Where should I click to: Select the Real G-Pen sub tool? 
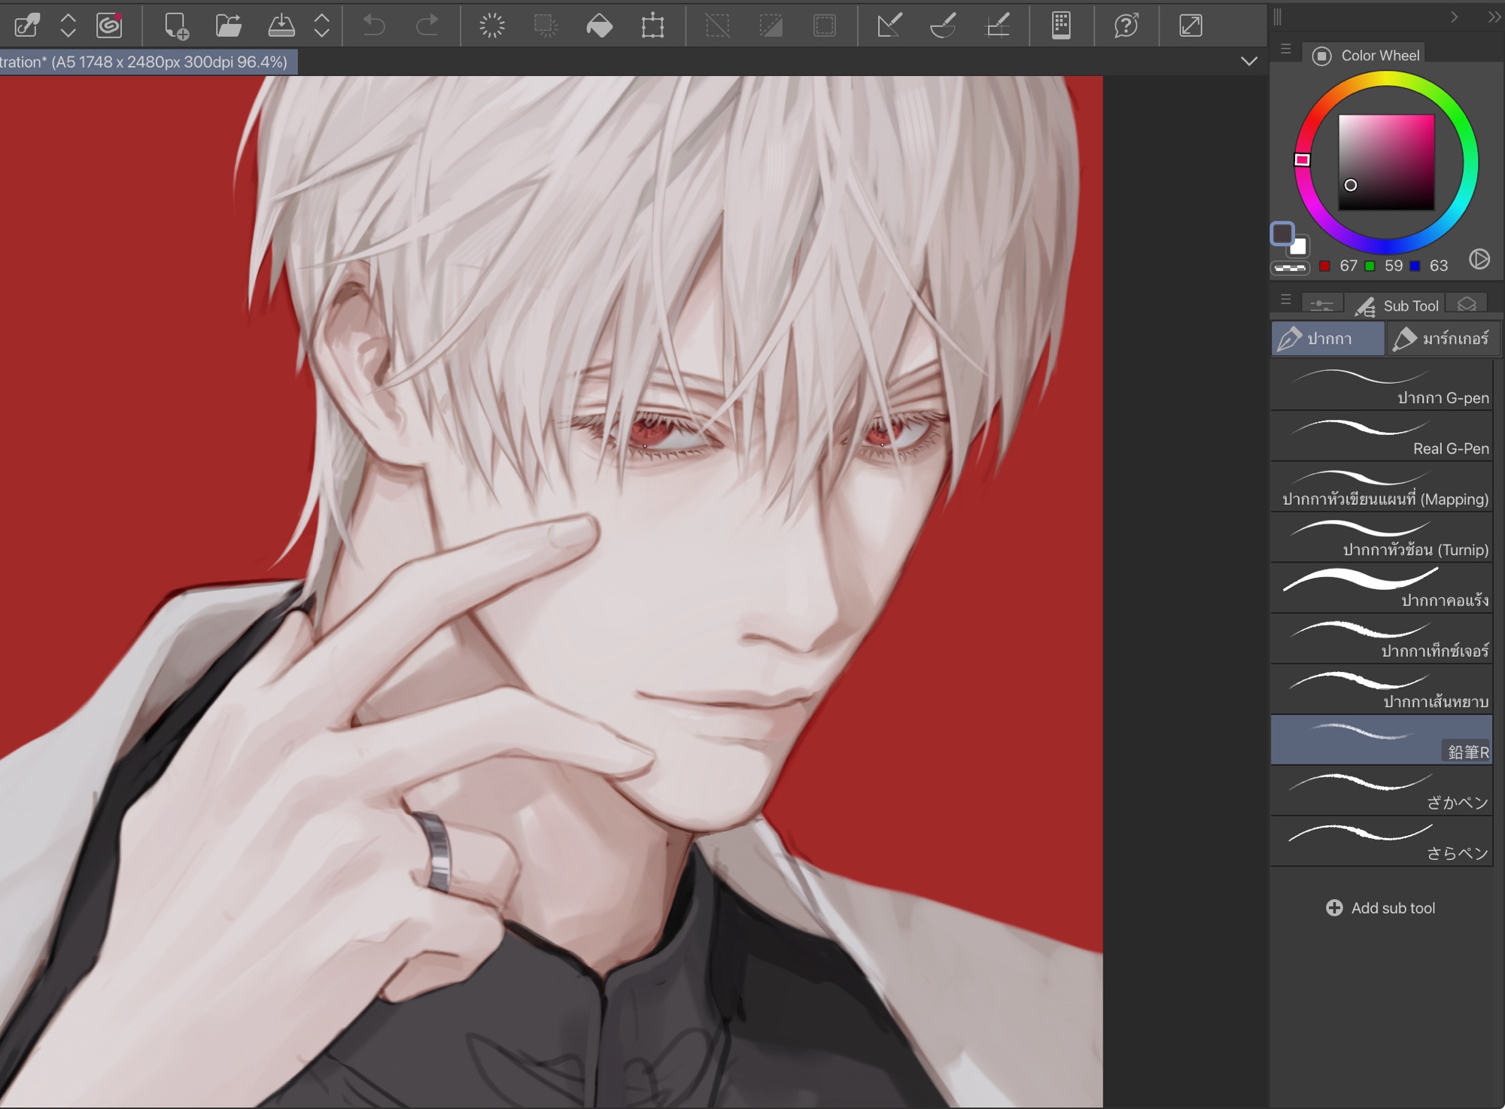tap(1381, 436)
